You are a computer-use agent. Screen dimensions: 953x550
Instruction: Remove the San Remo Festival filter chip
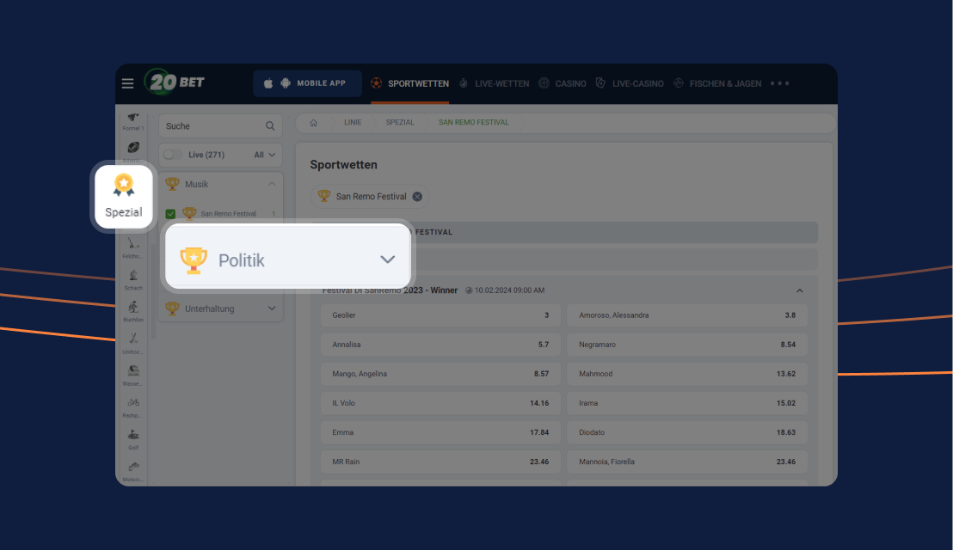click(x=417, y=197)
